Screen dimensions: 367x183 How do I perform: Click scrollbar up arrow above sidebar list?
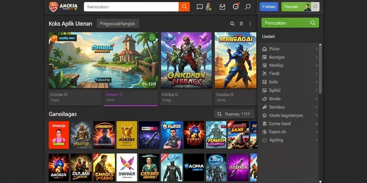click(320, 45)
